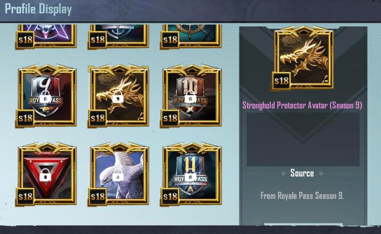
Task: Select the Season 10 Royale Pass avatar
Action: tap(191, 96)
